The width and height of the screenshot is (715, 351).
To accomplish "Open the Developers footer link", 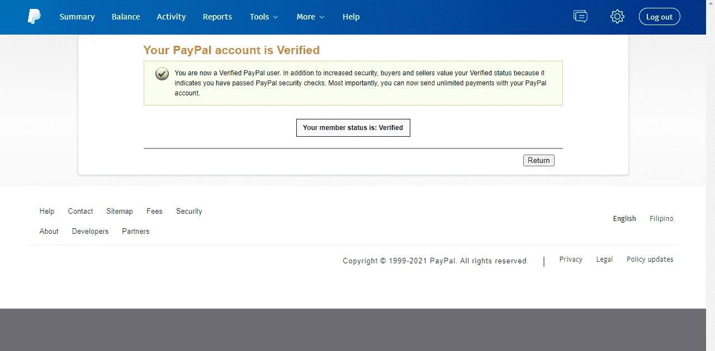I will coord(90,231).
